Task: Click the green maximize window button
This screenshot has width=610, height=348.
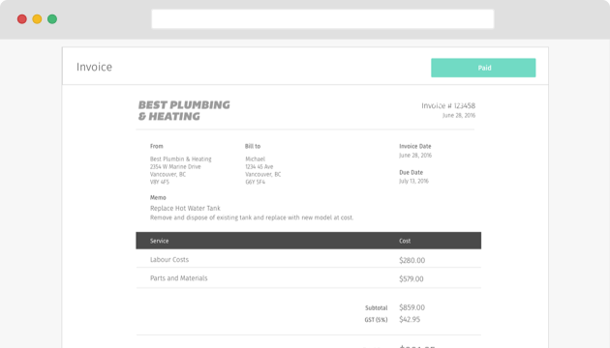Action: point(52,19)
